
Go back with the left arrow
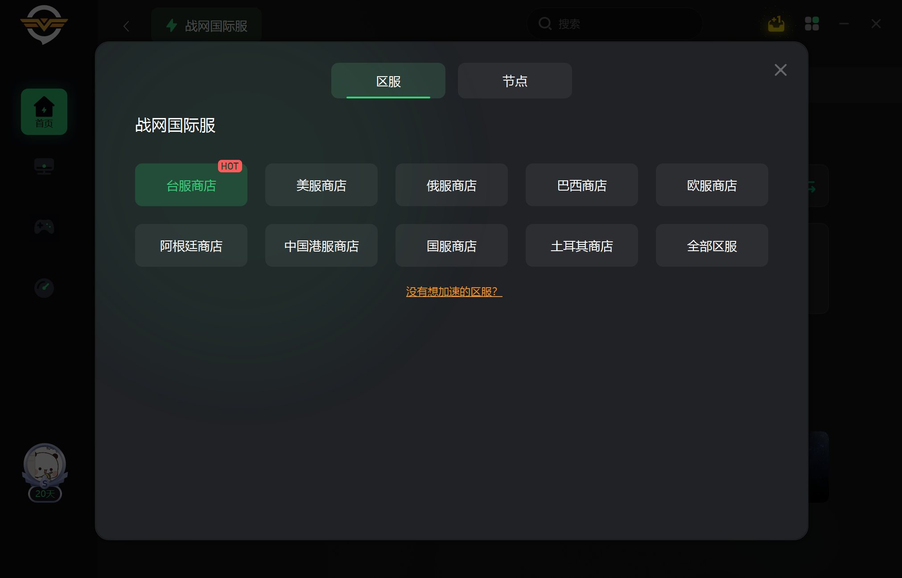point(126,26)
